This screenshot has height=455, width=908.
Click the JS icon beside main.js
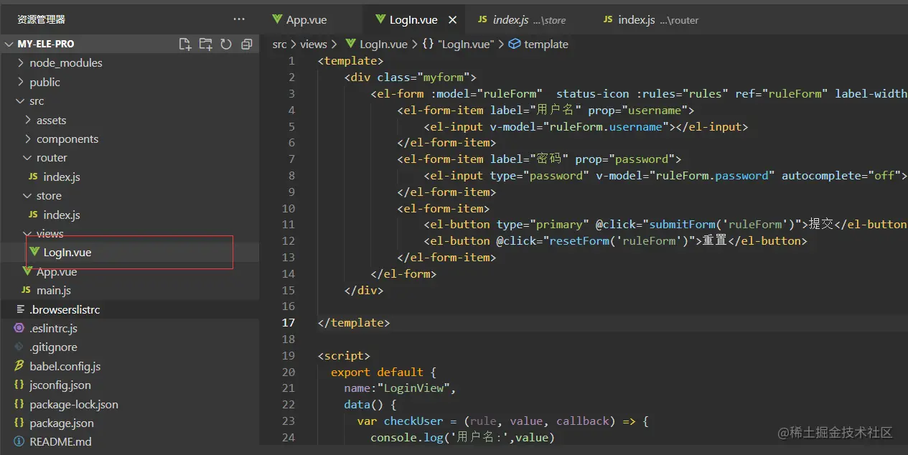click(27, 291)
